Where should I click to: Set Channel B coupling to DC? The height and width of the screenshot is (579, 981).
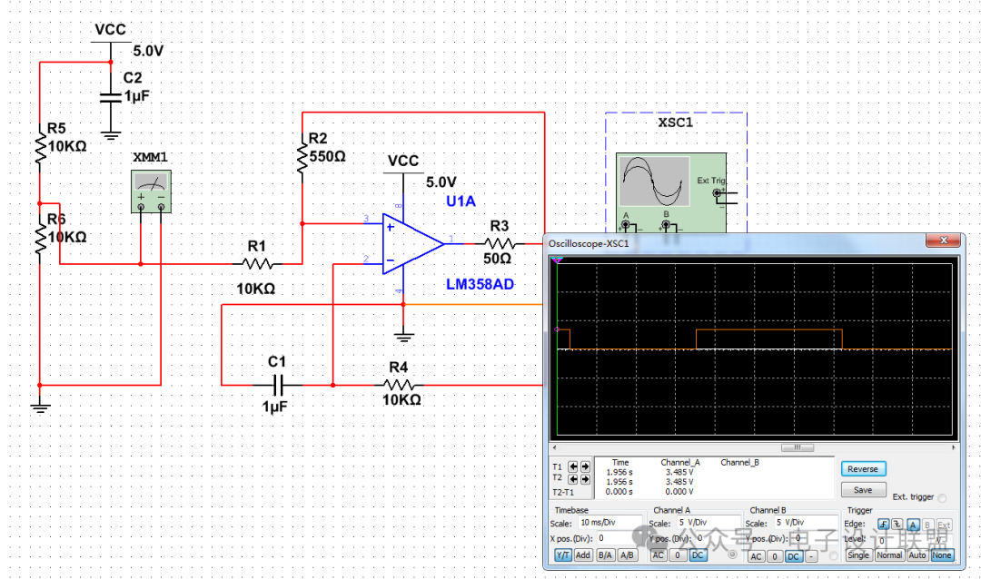click(793, 556)
